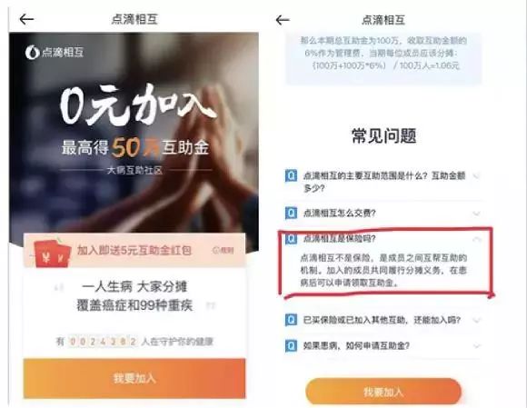Collapse the 点滴相互是保险吗 answer chevron
This screenshot has height=408, width=527.
477,239
